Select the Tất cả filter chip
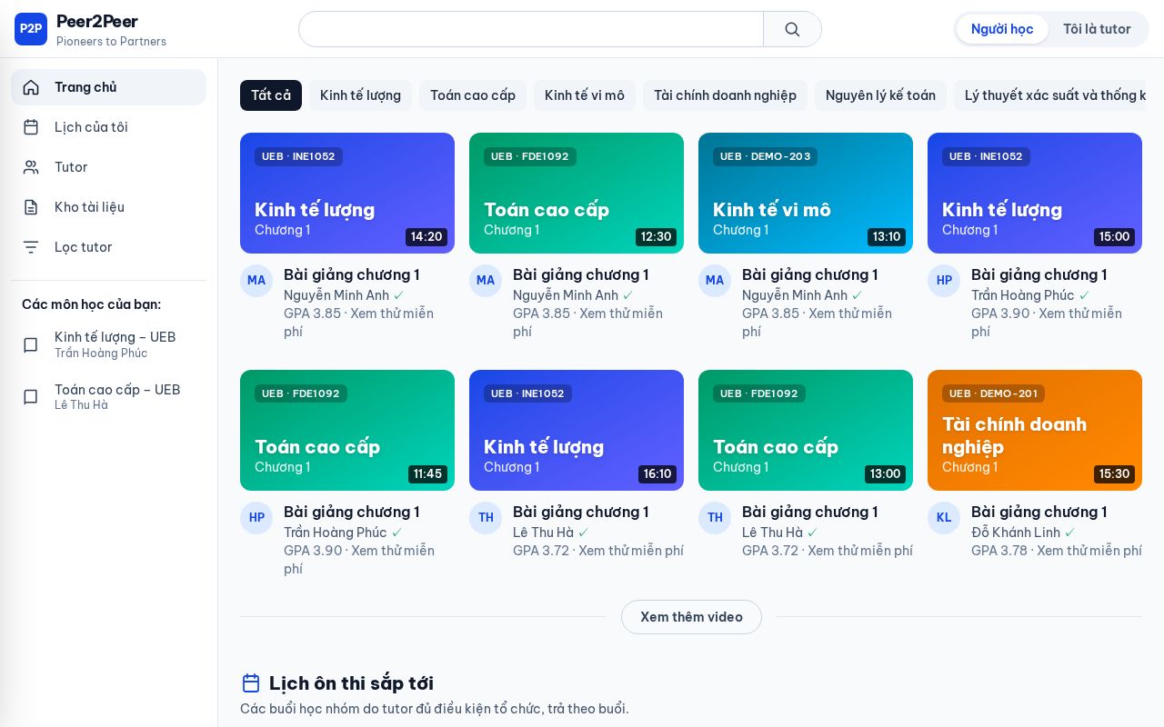Viewport: 1164px width, 727px height. (x=271, y=95)
